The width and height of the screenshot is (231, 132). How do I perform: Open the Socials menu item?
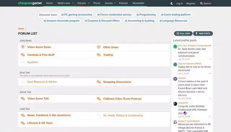coord(109,3)
